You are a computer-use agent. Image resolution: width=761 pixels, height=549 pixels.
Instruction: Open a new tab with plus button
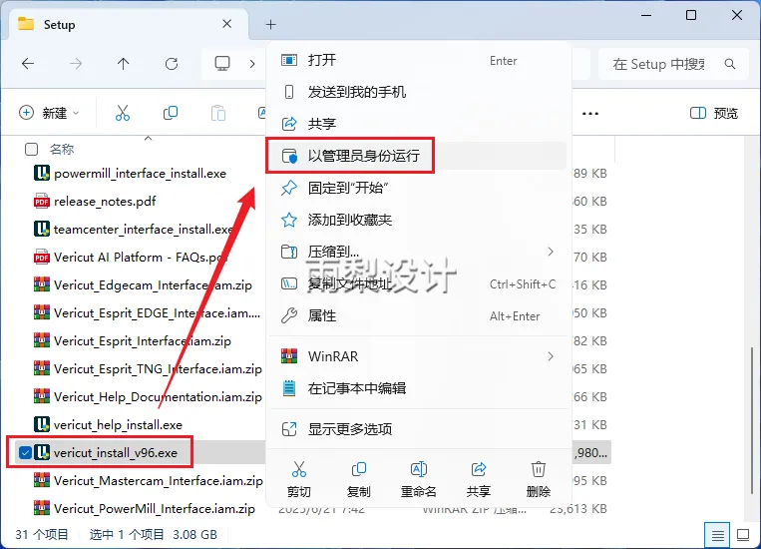(x=271, y=24)
